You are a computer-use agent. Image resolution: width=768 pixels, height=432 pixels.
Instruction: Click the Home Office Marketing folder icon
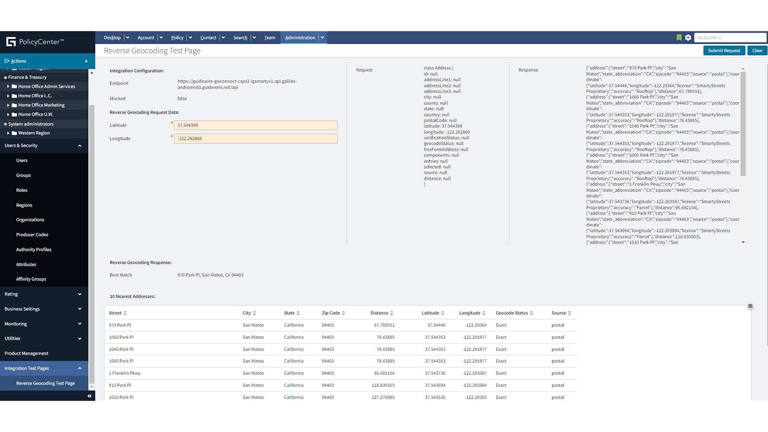tap(14, 105)
